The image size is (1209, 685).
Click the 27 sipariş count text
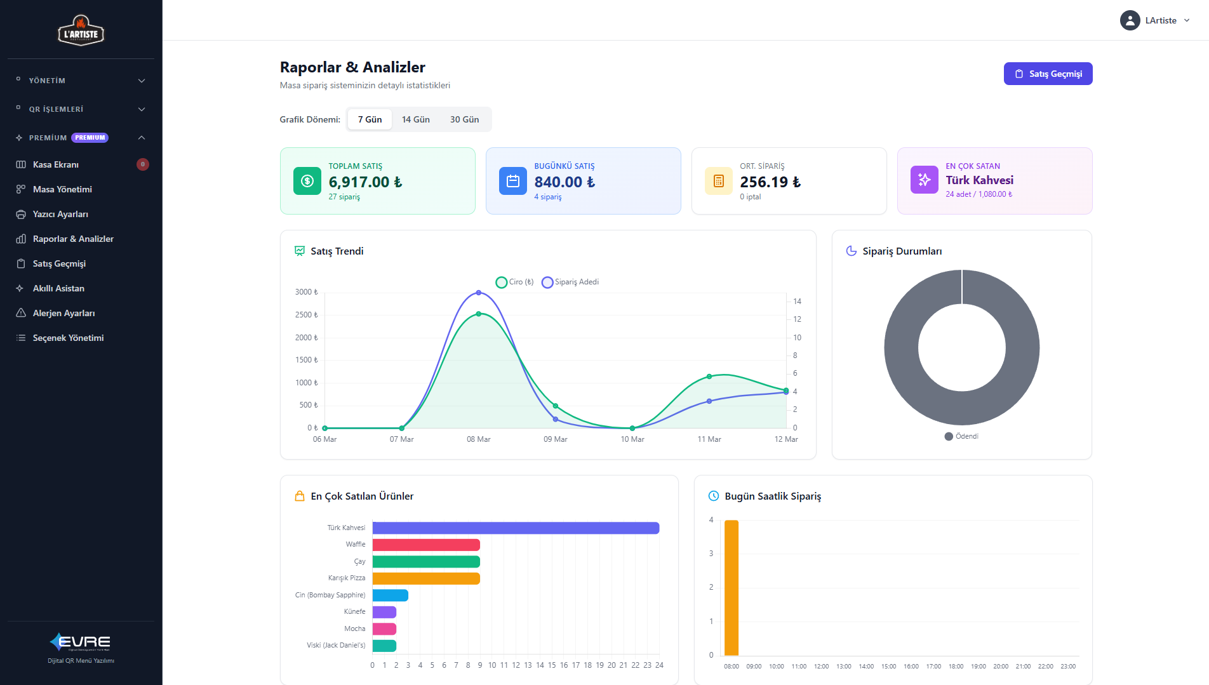coord(344,197)
